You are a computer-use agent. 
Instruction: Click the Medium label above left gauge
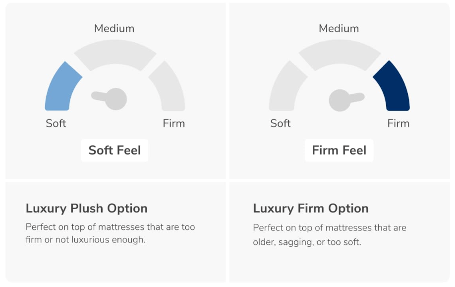point(114,28)
